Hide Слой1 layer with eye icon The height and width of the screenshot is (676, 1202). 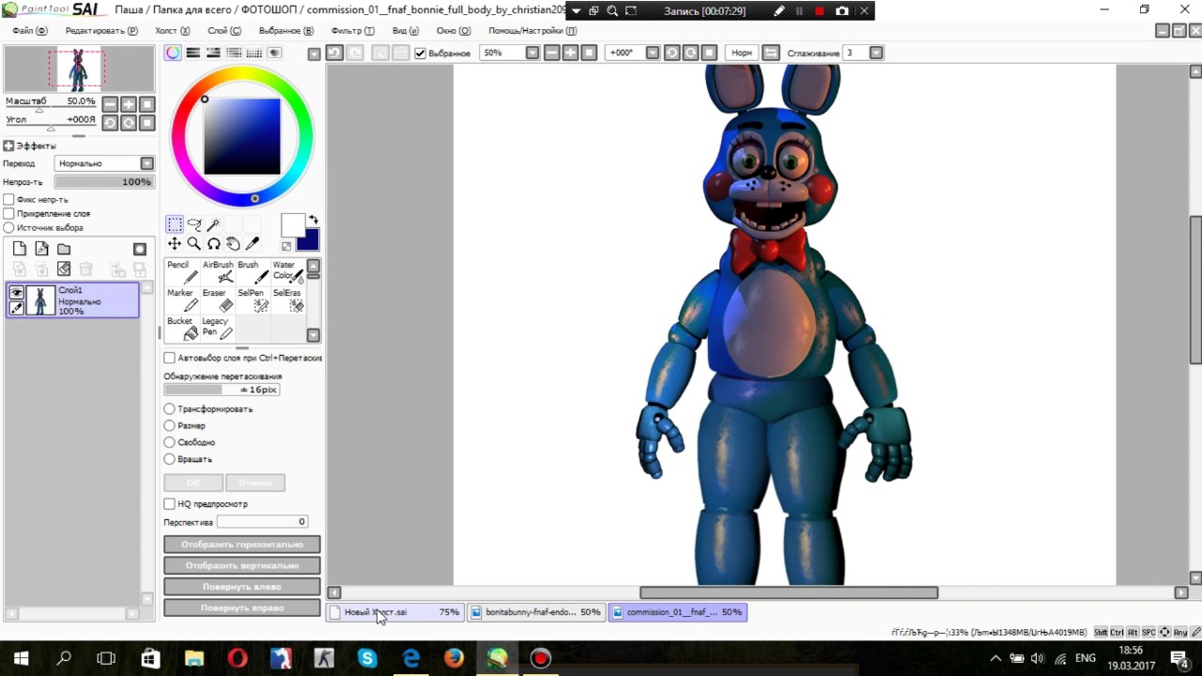[x=17, y=293]
